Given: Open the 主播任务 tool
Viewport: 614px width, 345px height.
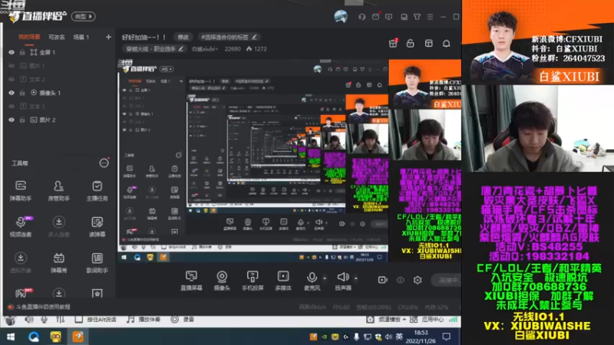Looking at the screenshot, I should pyautogui.click(x=97, y=190).
